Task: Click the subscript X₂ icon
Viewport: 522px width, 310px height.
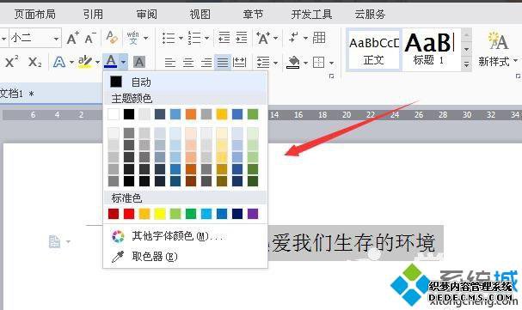Action: tap(35, 62)
